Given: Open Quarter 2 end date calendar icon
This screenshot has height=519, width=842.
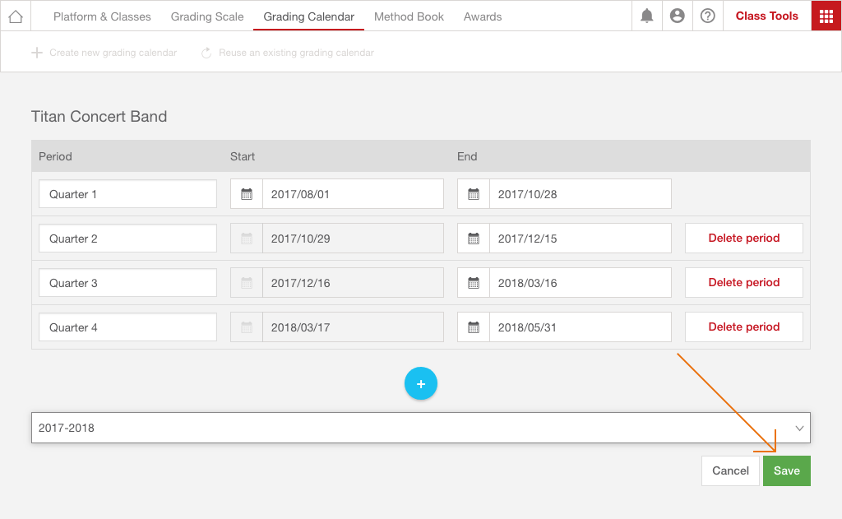Looking at the screenshot, I should point(474,239).
